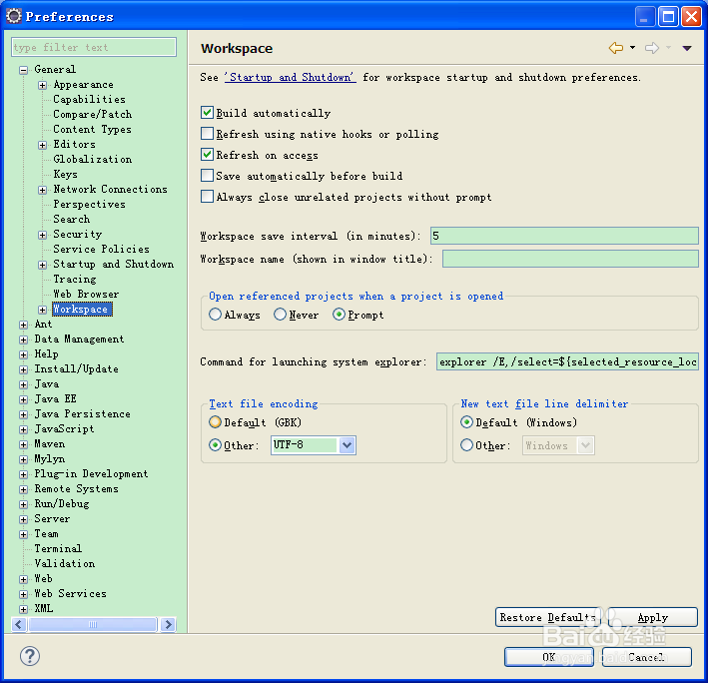This screenshot has width=708, height=683.
Task: Enable Save automatically before build
Action: [x=208, y=175]
